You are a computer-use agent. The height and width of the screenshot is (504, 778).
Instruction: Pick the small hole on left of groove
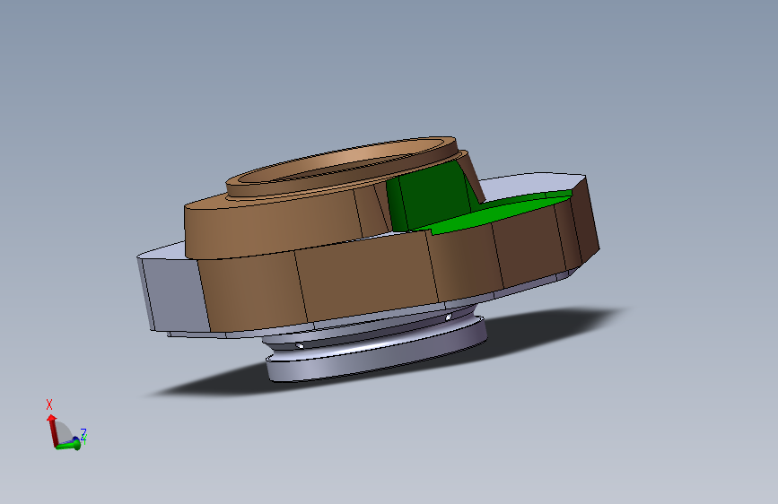[299, 345]
